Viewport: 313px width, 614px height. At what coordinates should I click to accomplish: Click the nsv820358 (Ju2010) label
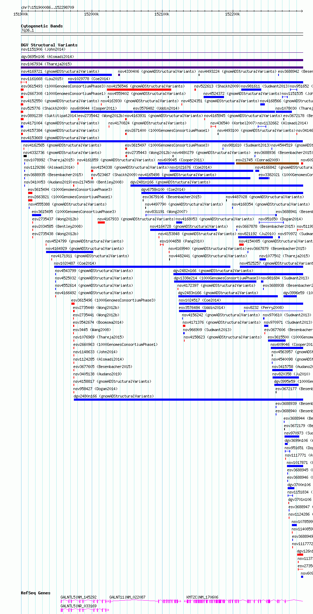291,374
